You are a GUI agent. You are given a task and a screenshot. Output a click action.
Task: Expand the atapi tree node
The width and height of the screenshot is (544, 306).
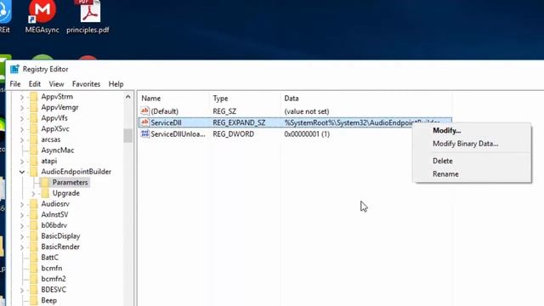point(22,161)
